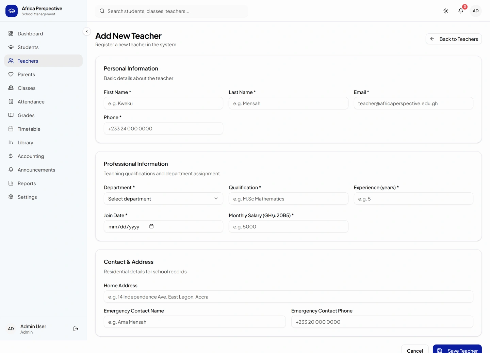The image size is (490, 353).
Task: Focus the Experience (years) input field
Action: pyautogui.click(x=413, y=198)
